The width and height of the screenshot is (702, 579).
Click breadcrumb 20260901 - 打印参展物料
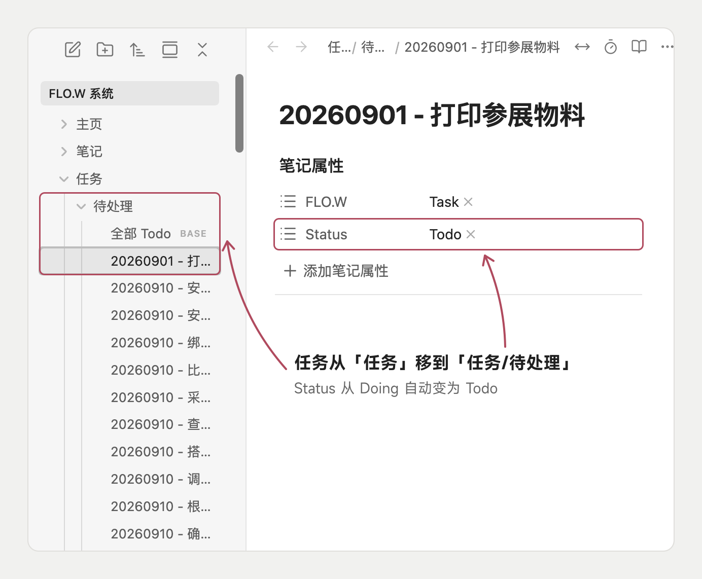(x=482, y=47)
